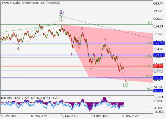
Task: Click wave label 3 inside the pink channel
Action: coord(91,67)
